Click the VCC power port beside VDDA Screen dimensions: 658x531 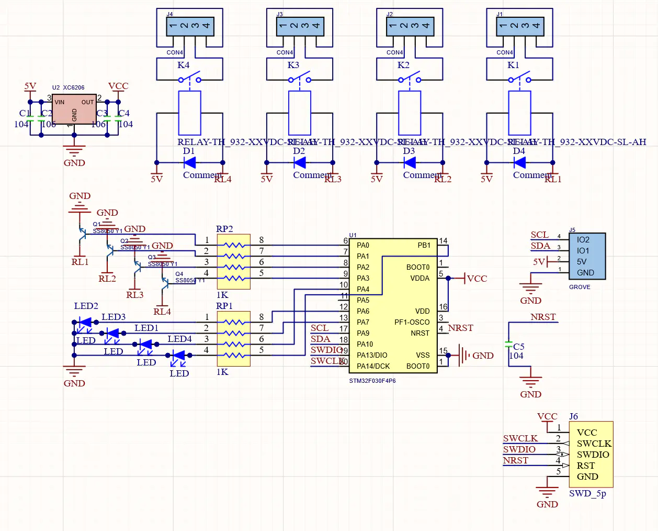click(476, 279)
